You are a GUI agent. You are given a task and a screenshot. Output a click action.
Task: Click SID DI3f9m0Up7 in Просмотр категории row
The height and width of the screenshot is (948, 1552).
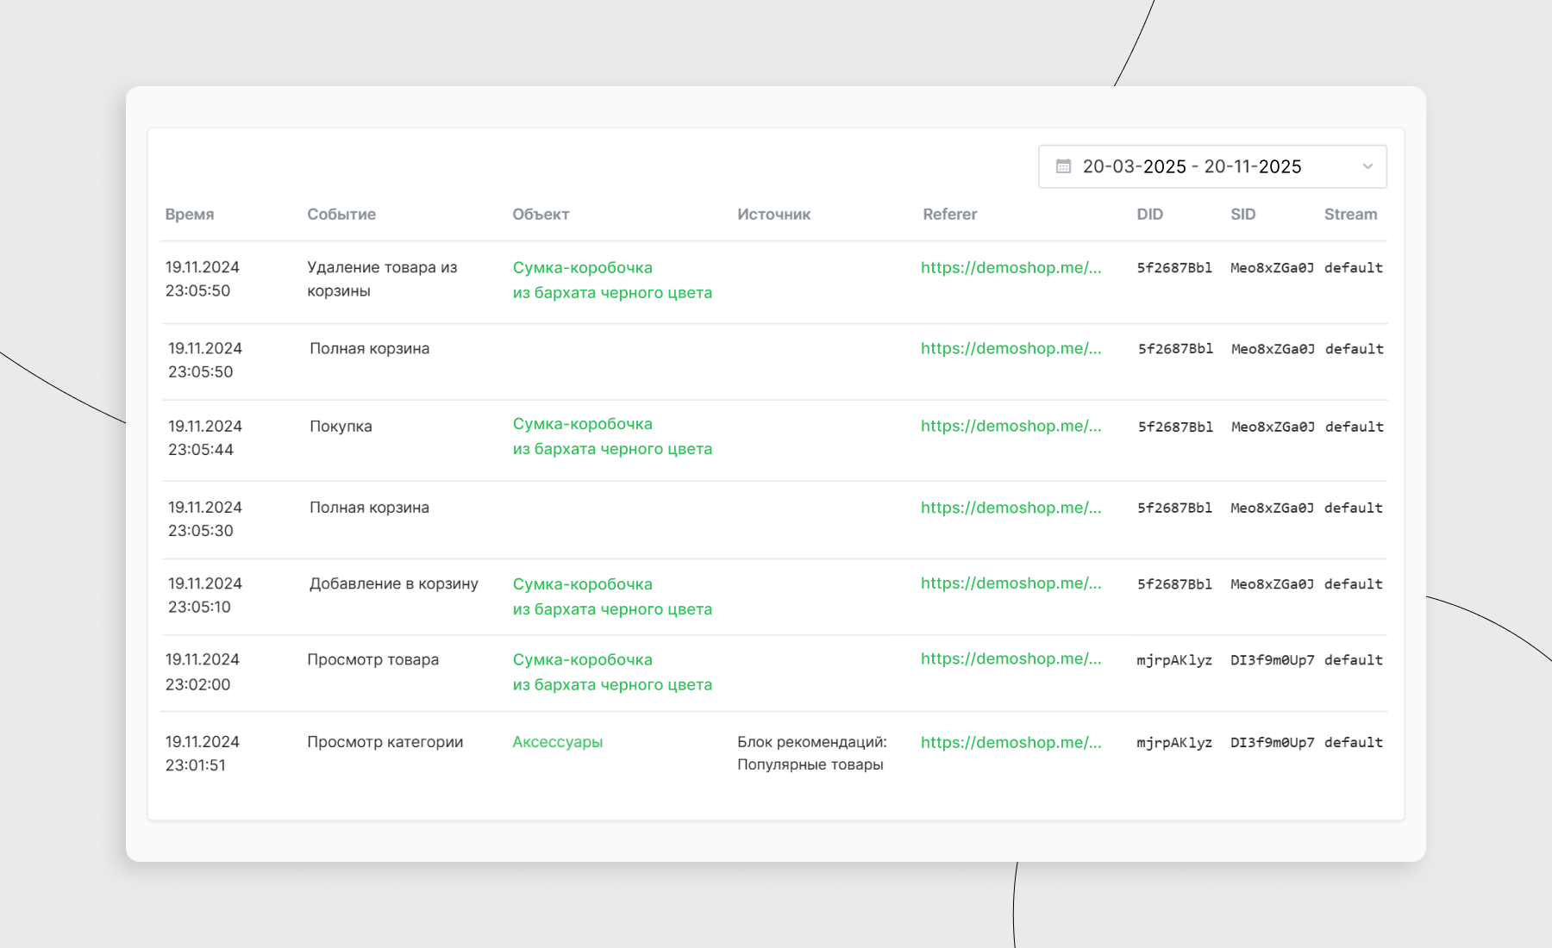pos(1272,742)
